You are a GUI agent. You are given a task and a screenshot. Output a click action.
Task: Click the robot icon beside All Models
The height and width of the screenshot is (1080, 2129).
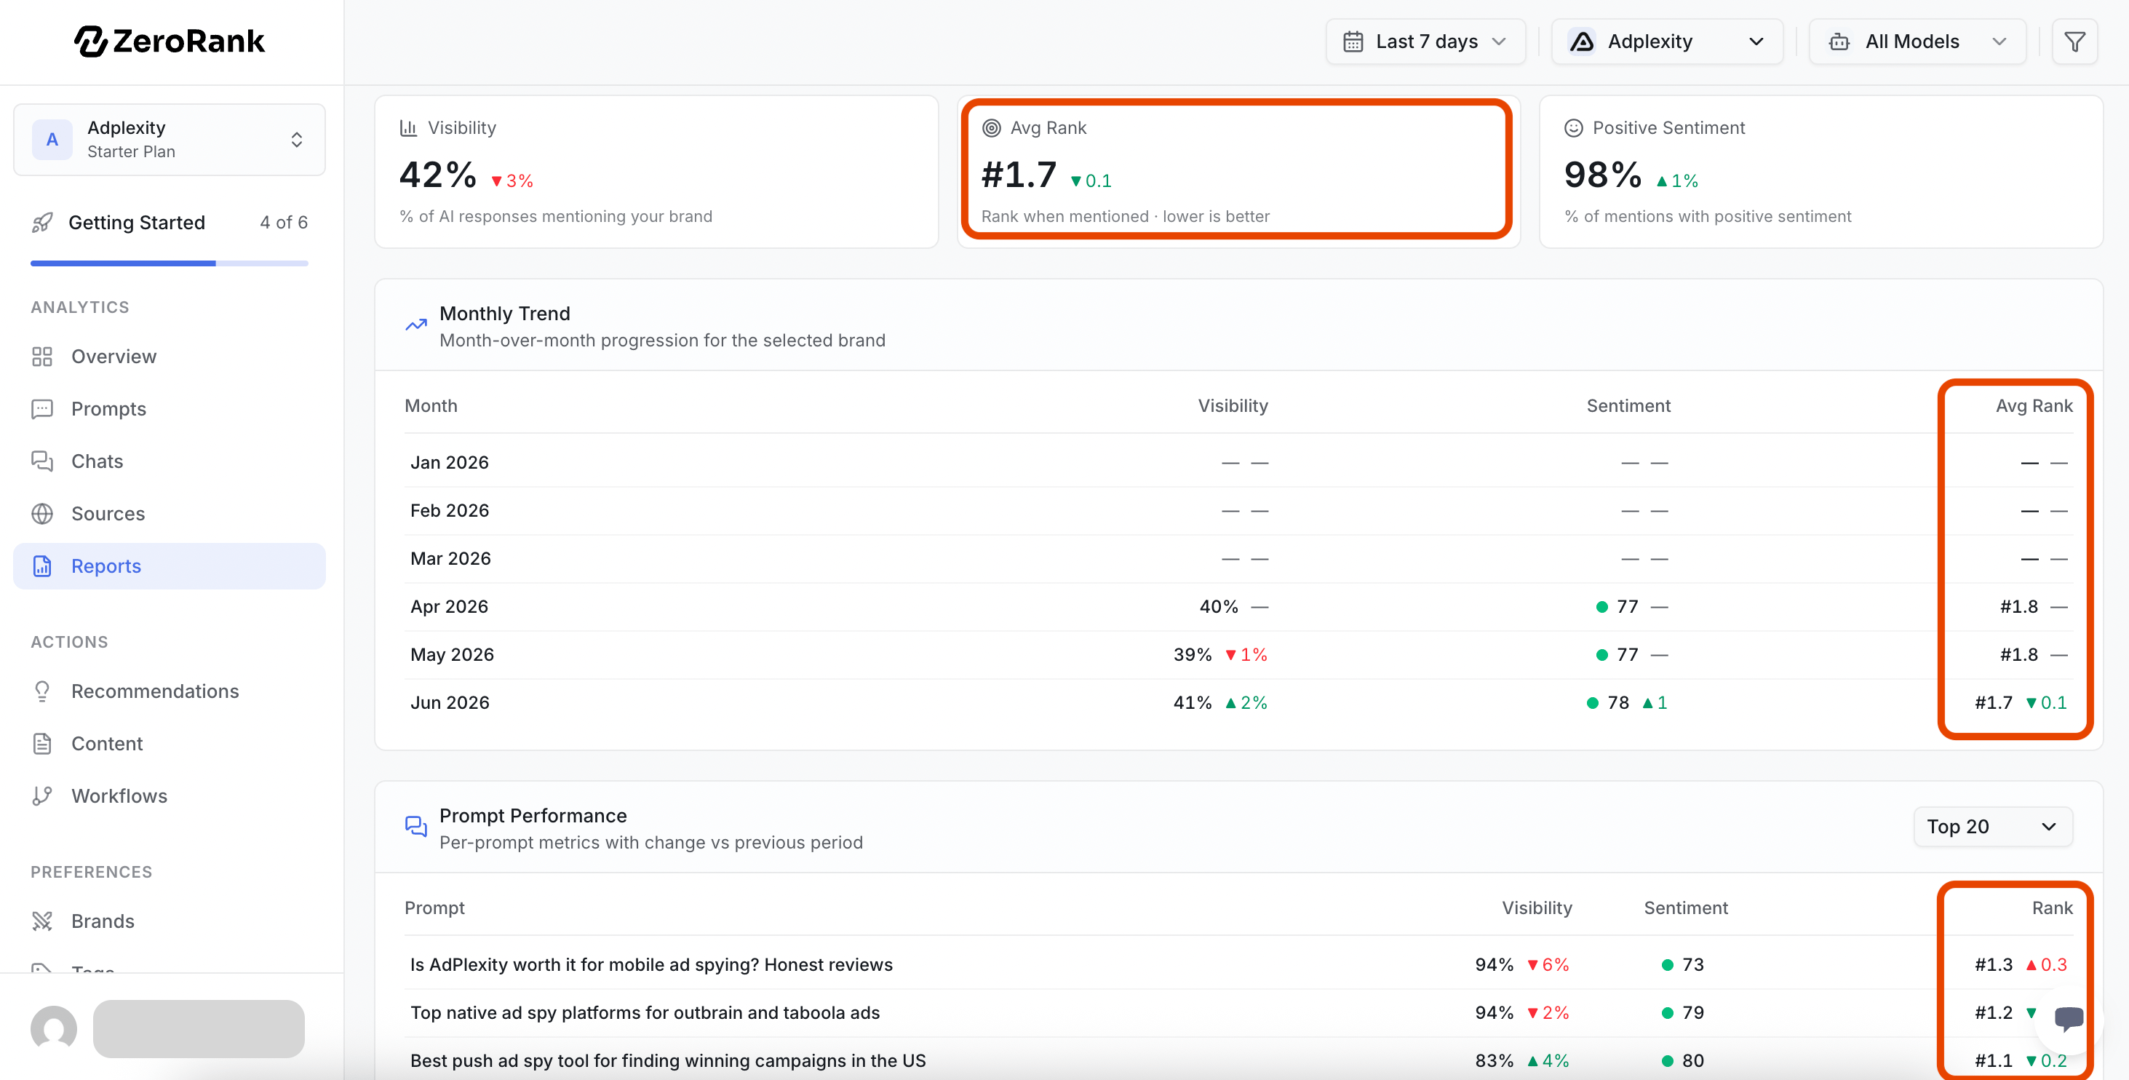tap(1839, 41)
